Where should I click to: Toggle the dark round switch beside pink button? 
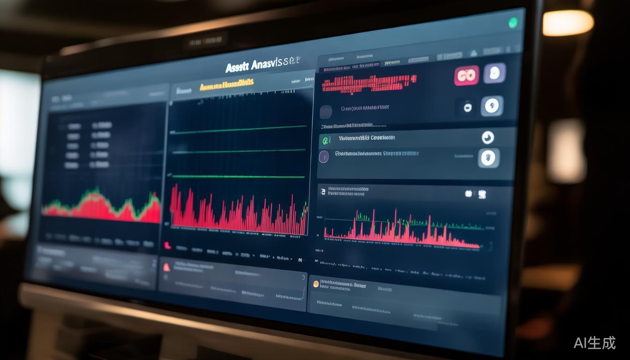click(x=467, y=107)
